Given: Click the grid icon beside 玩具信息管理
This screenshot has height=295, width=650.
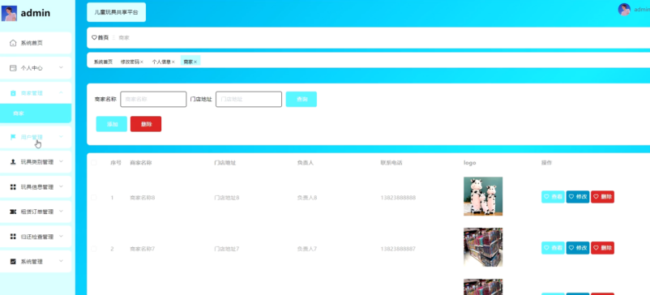Looking at the screenshot, I should [x=13, y=187].
